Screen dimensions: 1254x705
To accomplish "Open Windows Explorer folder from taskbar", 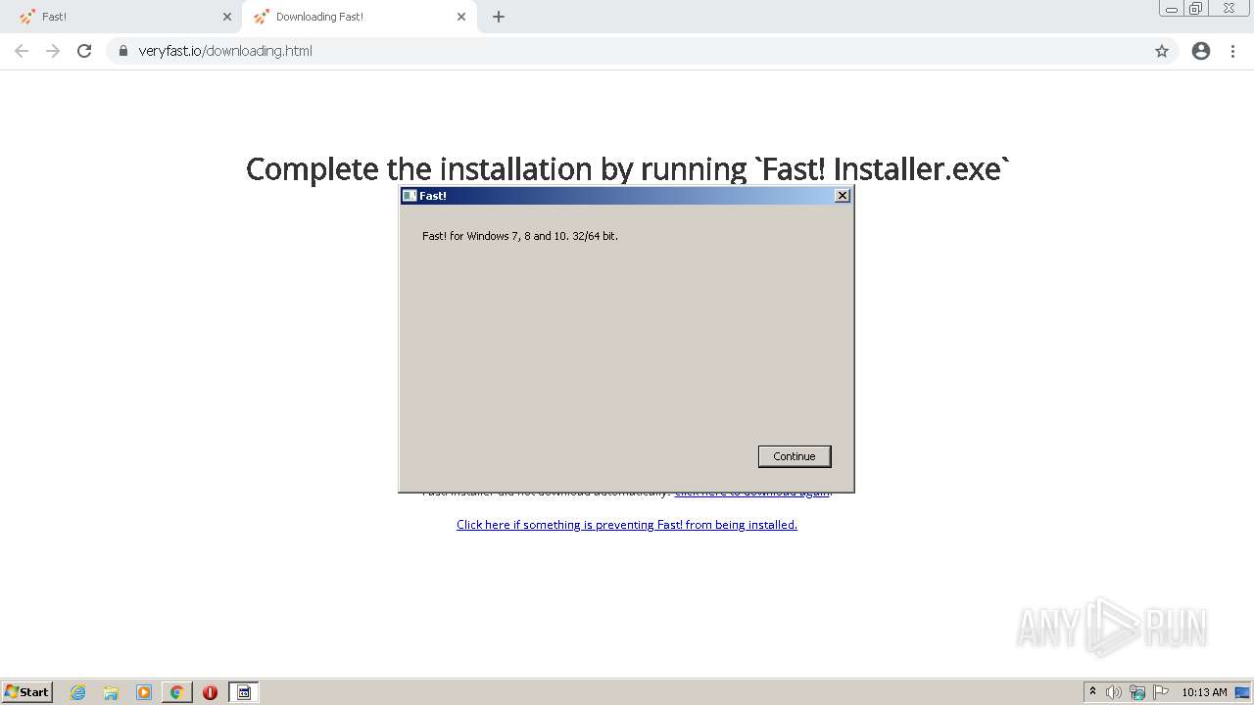I will coord(111,692).
